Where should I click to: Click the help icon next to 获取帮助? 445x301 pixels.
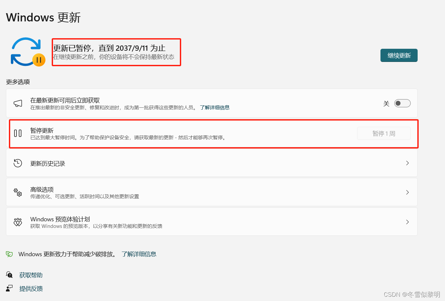tap(9, 275)
